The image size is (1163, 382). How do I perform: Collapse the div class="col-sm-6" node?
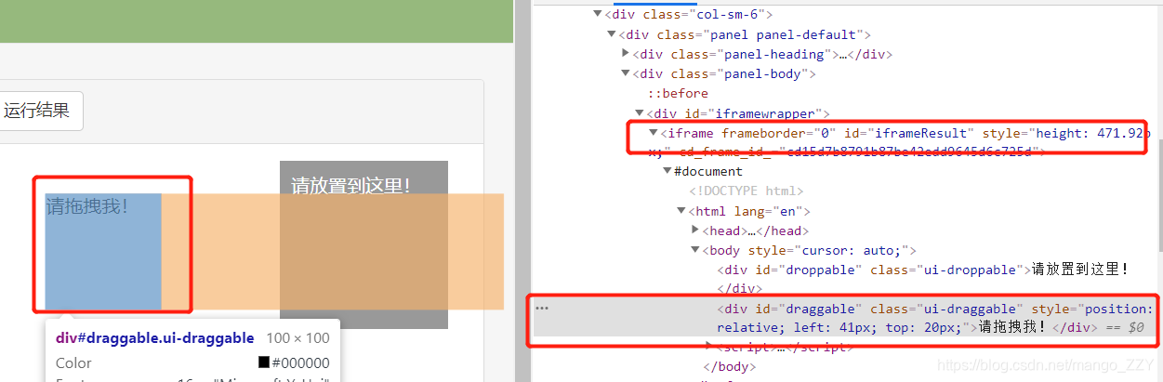pyautogui.click(x=598, y=15)
